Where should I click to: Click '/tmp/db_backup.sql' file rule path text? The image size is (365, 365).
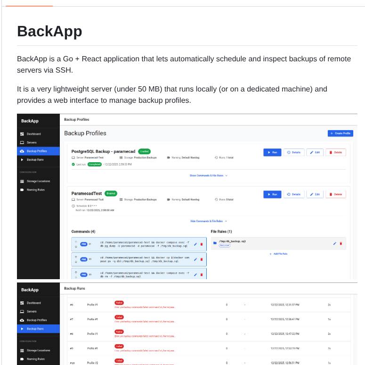pos(232,241)
